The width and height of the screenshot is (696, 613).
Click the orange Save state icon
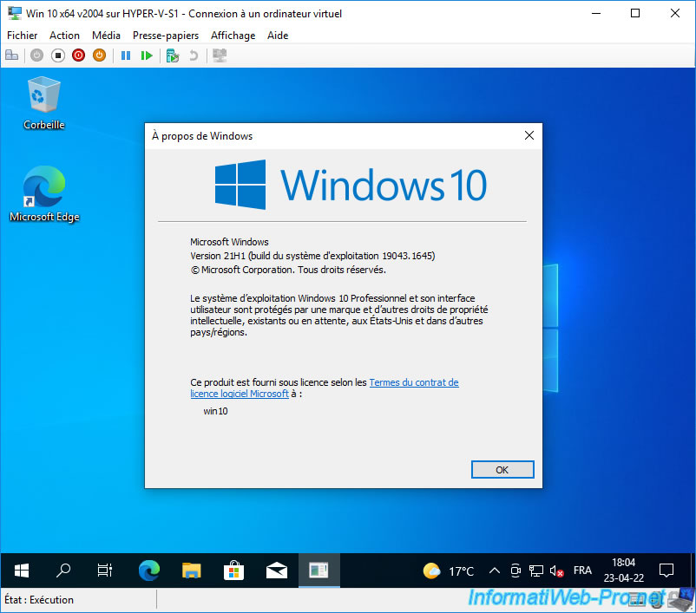(100, 55)
